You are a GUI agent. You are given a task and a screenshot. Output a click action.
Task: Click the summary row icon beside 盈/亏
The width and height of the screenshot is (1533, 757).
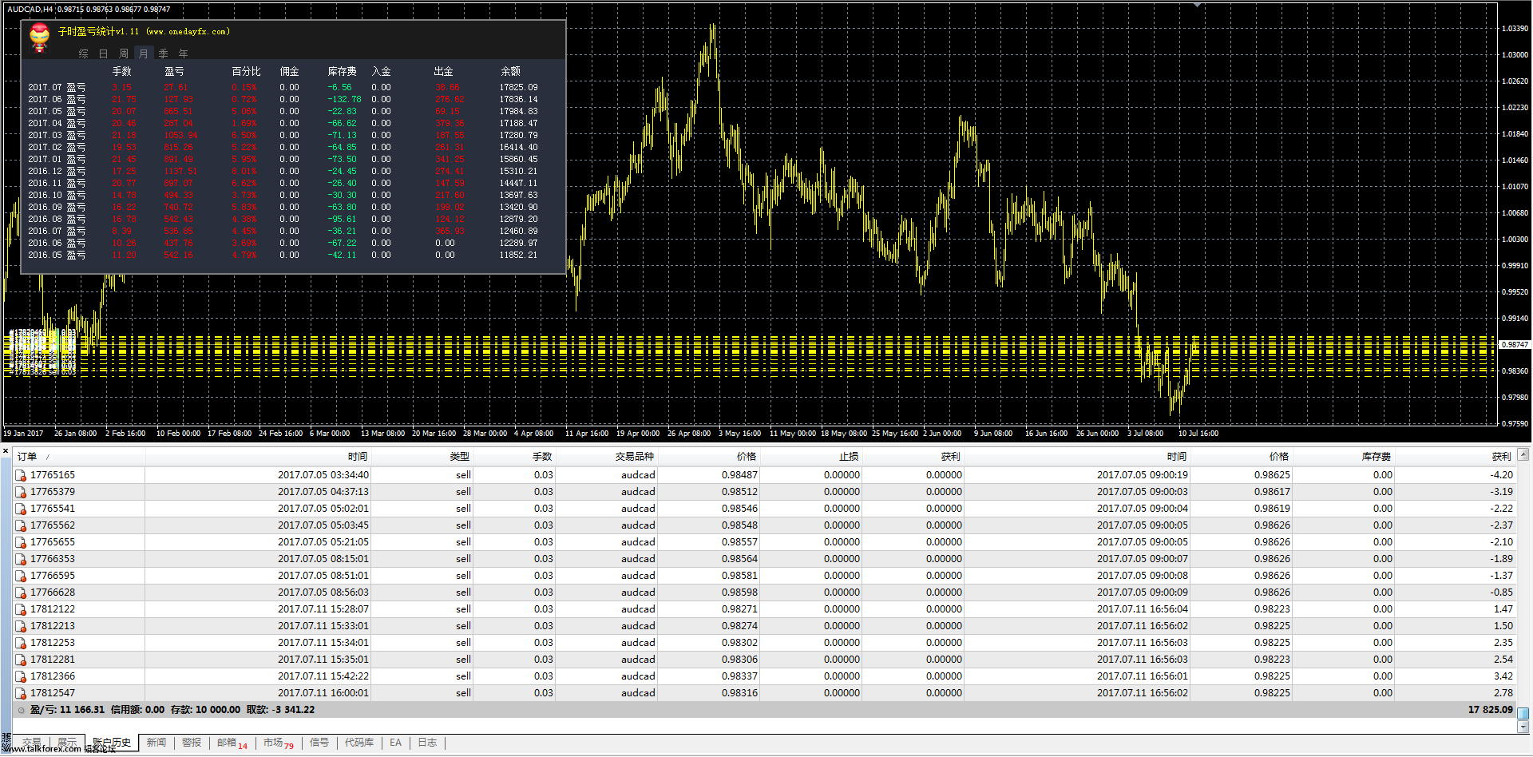click(22, 710)
